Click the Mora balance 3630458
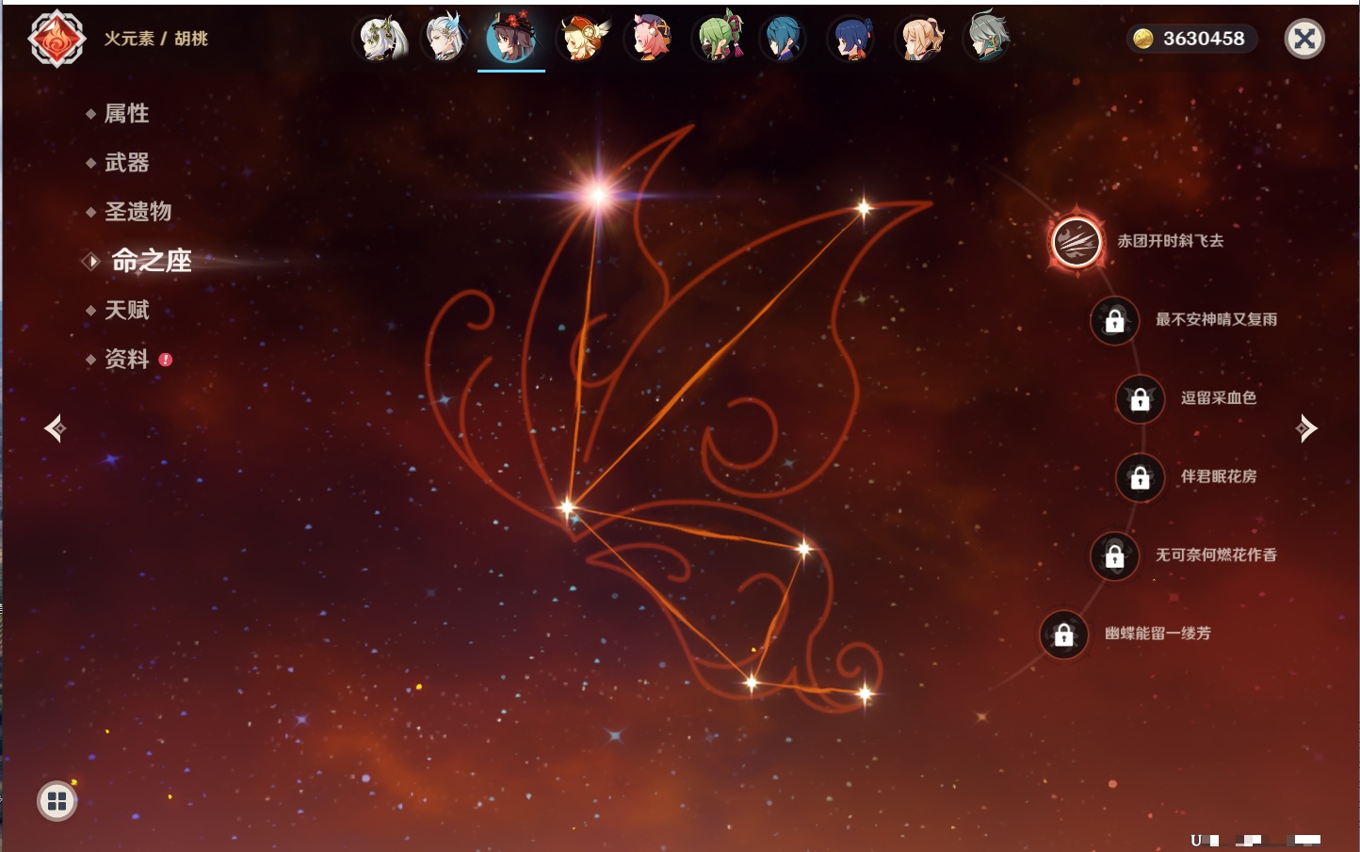1360x852 pixels. point(1204,39)
